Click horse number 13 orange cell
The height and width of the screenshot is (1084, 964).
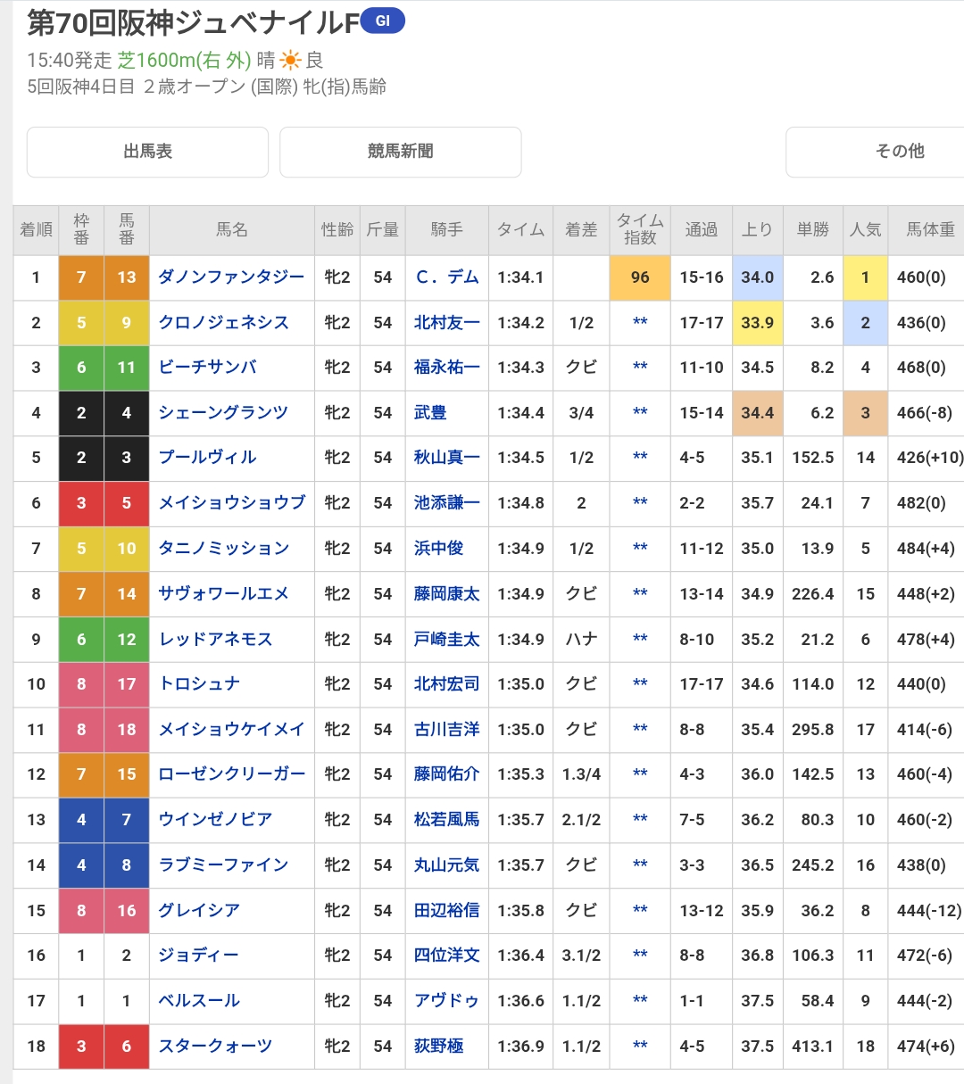(127, 277)
